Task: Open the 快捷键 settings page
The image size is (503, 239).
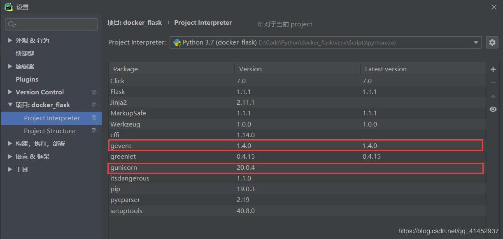Action: pos(25,54)
